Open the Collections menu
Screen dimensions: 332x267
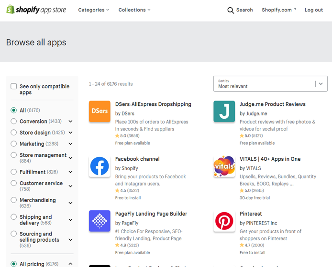tap(134, 10)
